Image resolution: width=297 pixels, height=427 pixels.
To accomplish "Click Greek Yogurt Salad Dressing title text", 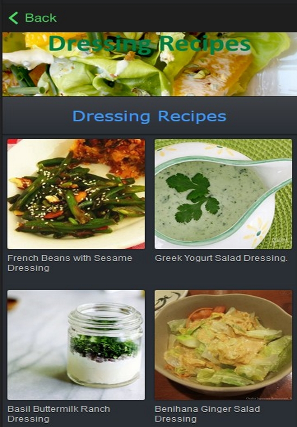I will 221,258.
